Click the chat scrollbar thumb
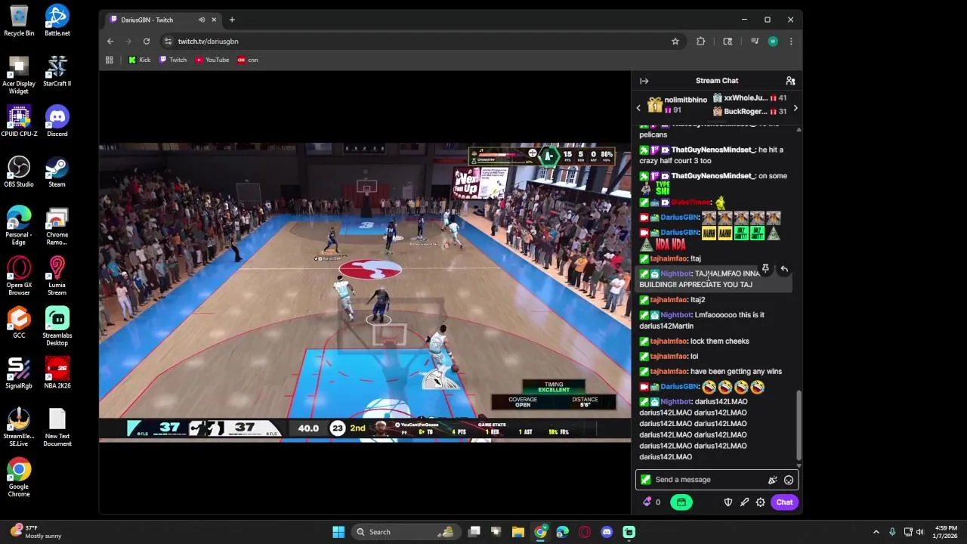967x544 pixels. click(x=799, y=425)
